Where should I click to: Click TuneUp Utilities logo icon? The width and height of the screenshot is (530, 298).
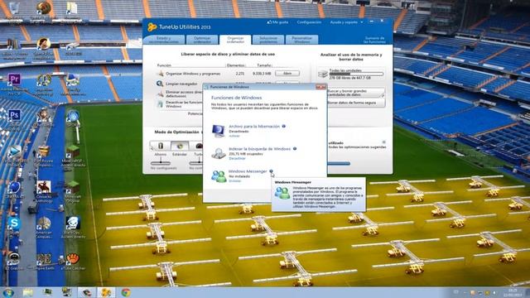coord(152,26)
